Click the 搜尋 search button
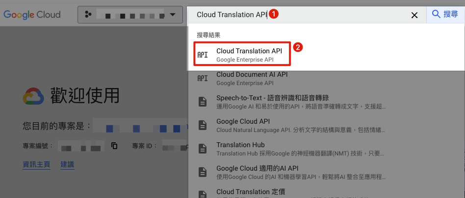Viewport: 465px width, 198px height. 445,15
